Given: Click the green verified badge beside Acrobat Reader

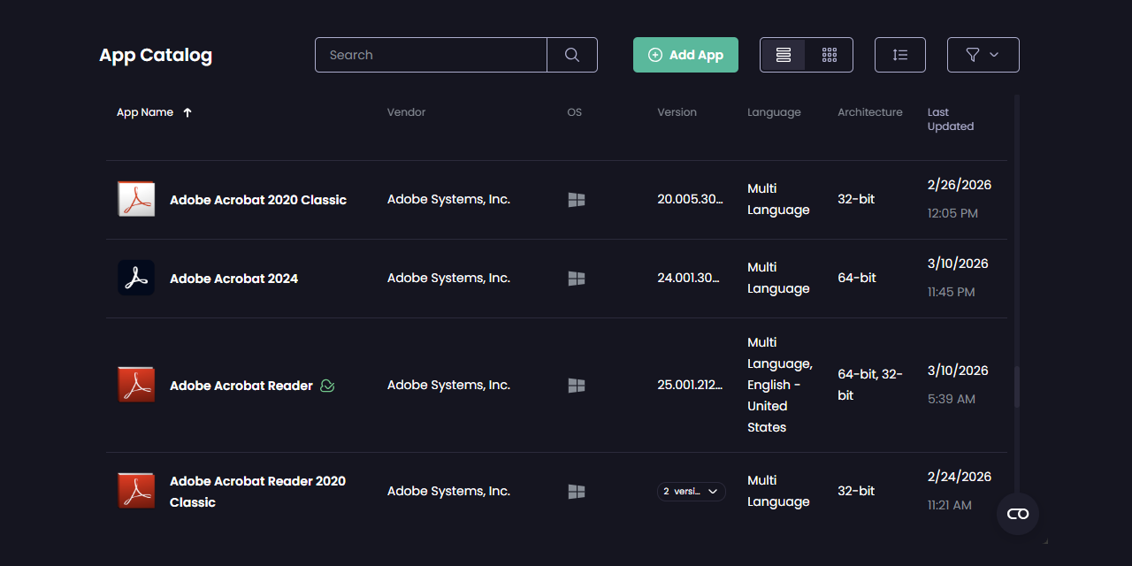Looking at the screenshot, I should click(x=327, y=386).
